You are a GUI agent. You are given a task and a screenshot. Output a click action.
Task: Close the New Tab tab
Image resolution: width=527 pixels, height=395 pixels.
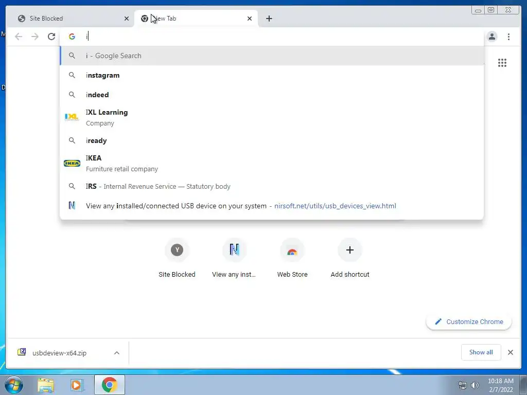[250, 19]
